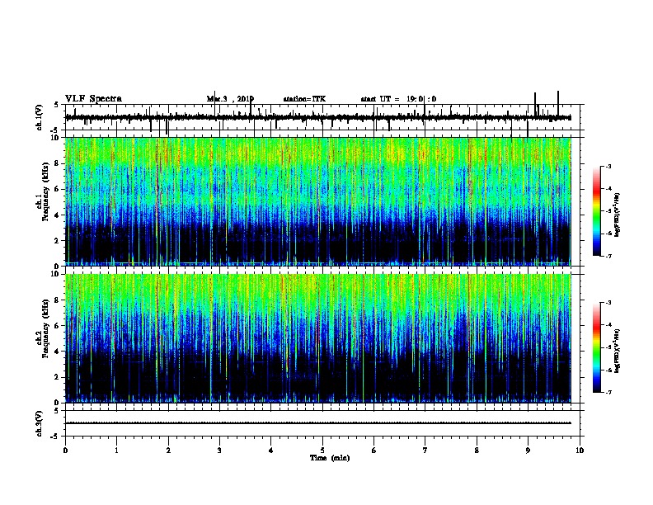Click the "Time (min)" axis label
The height and width of the screenshot is (505, 653).
pyautogui.click(x=330, y=458)
